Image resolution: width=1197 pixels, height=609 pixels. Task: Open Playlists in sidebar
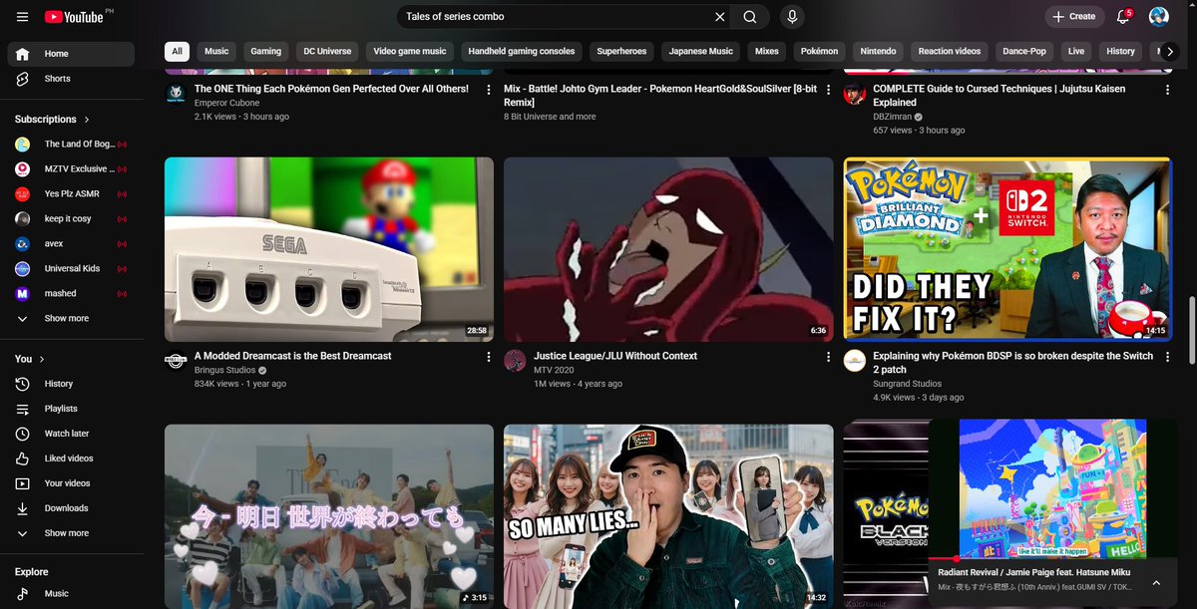71,409
